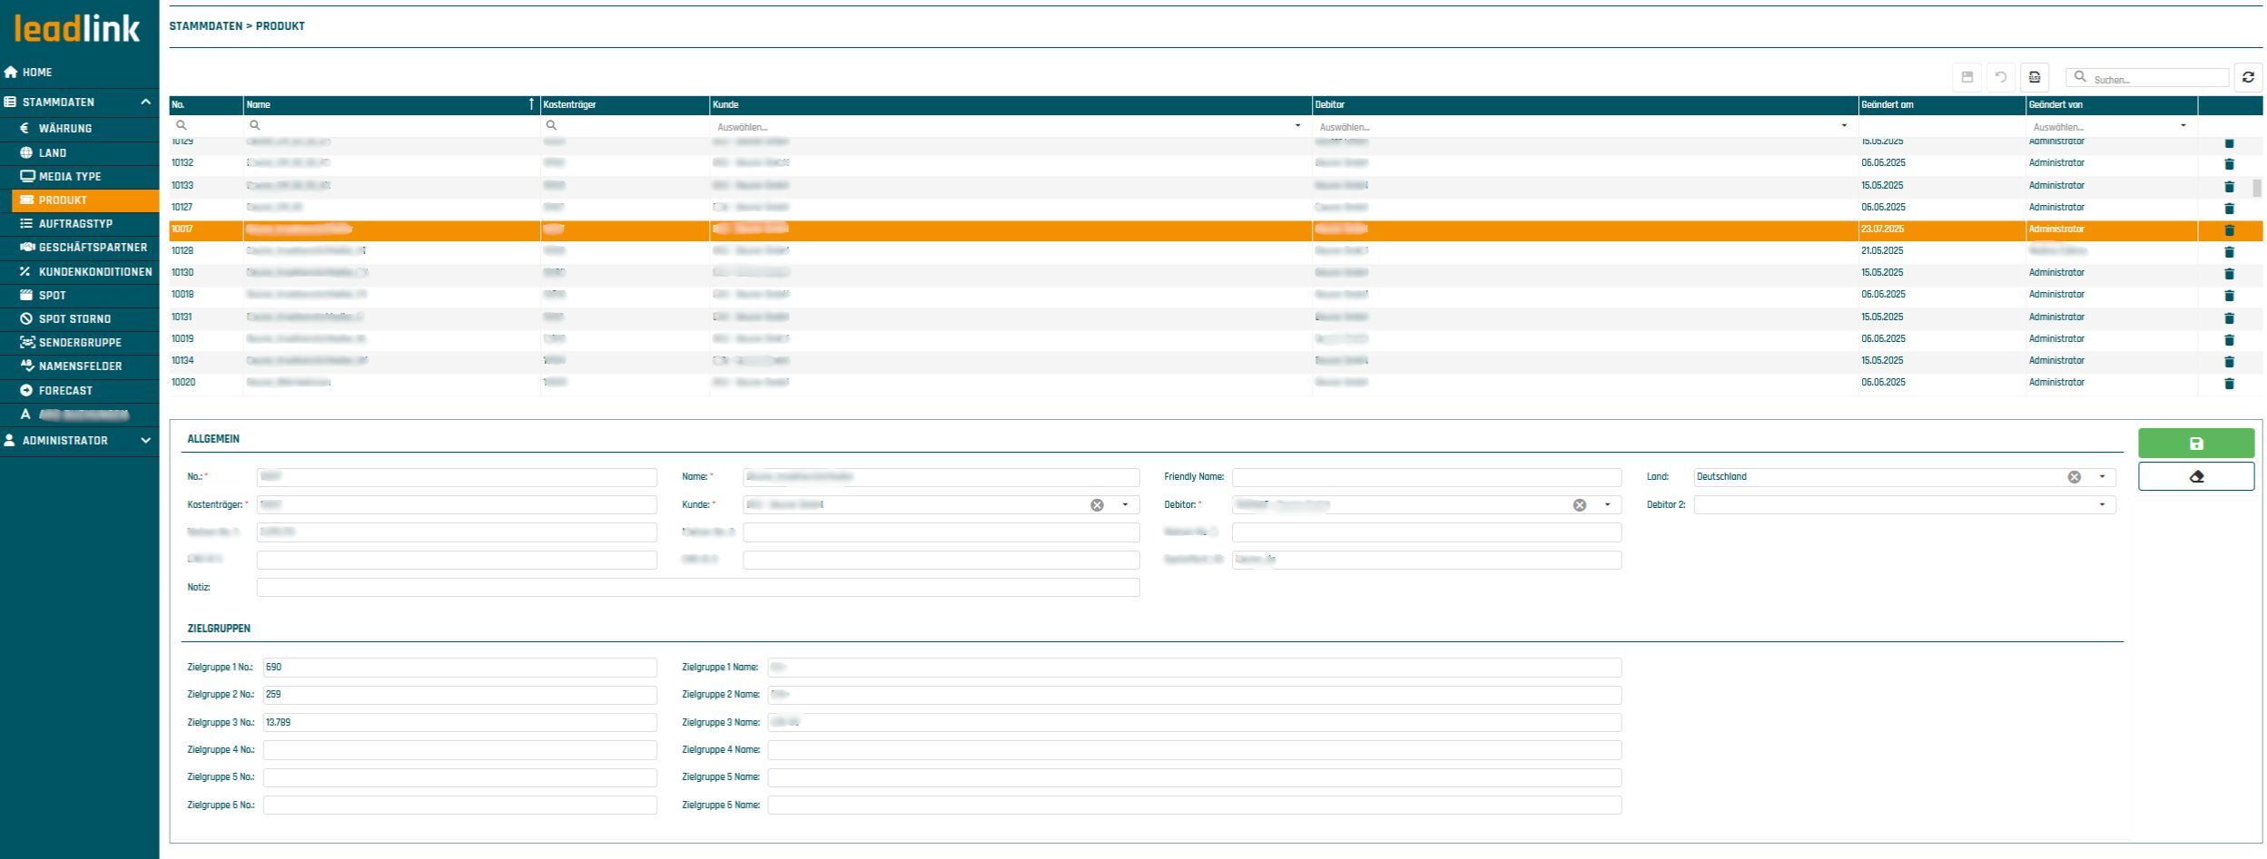Open the Kunde column Auswählen dropdown
The image size is (2267, 859).
coord(1297,126)
